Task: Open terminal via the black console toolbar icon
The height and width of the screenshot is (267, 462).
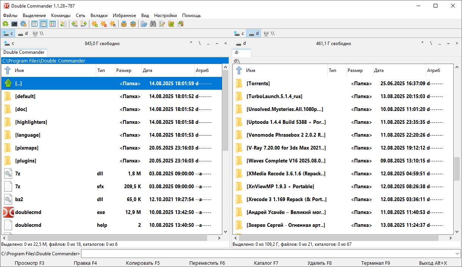Action: pos(14,24)
